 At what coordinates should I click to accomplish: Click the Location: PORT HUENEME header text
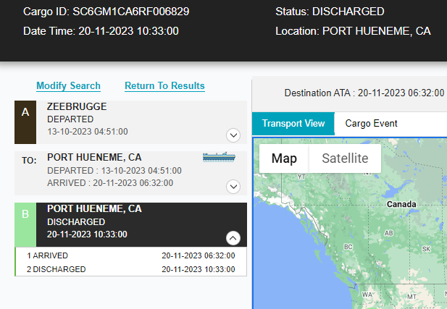tap(354, 31)
